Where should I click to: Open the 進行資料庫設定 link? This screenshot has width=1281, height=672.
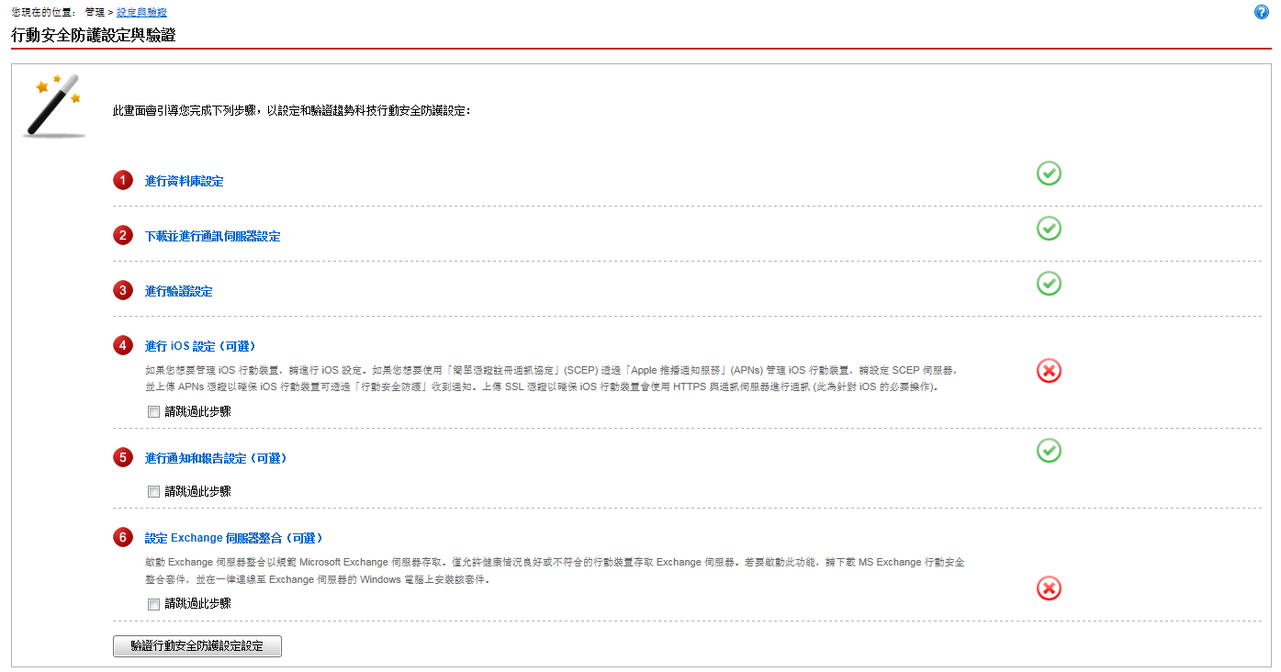184,182
